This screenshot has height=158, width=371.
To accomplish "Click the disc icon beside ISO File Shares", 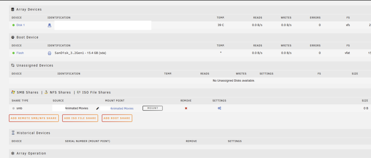I will [x=79, y=92].
